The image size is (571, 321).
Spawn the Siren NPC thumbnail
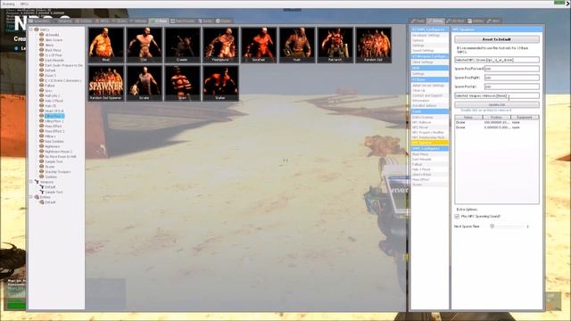coord(182,83)
